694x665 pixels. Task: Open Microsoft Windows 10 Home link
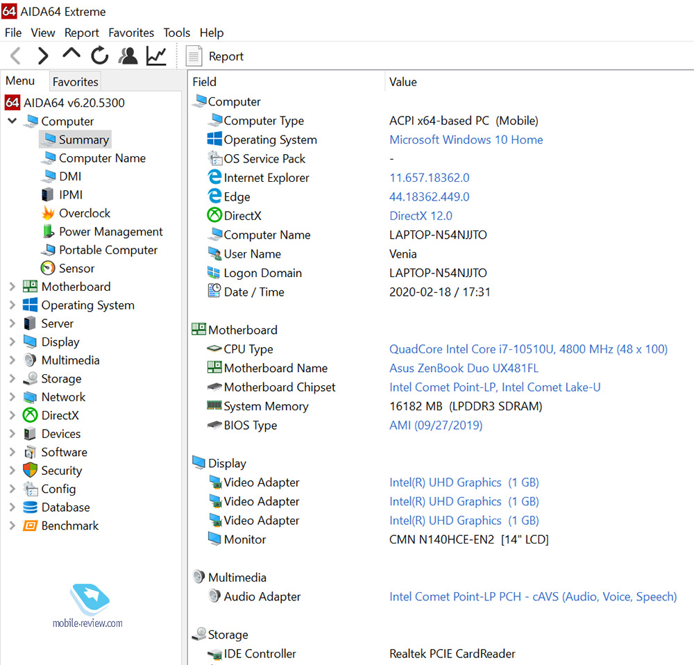[466, 140]
